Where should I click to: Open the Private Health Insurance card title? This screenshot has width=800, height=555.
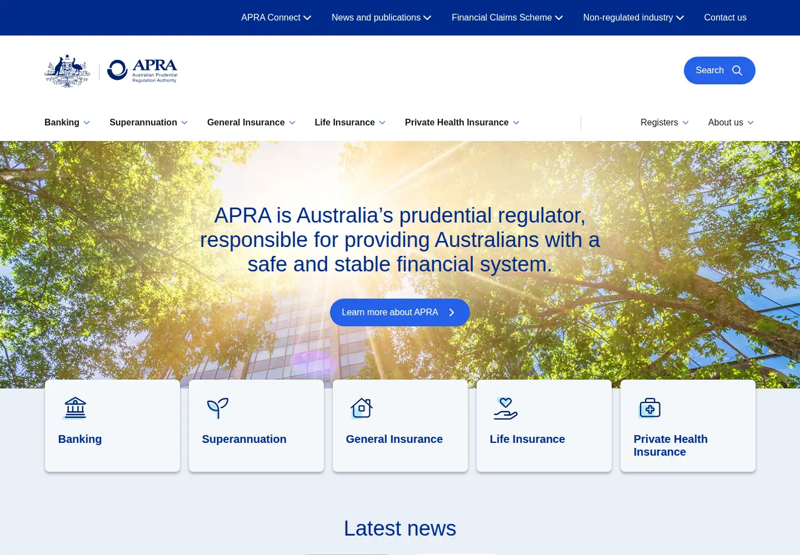[671, 445]
